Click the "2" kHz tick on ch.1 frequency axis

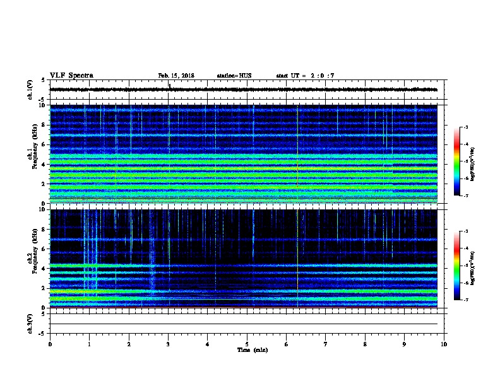pyautogui.click(x=44, y=184)
